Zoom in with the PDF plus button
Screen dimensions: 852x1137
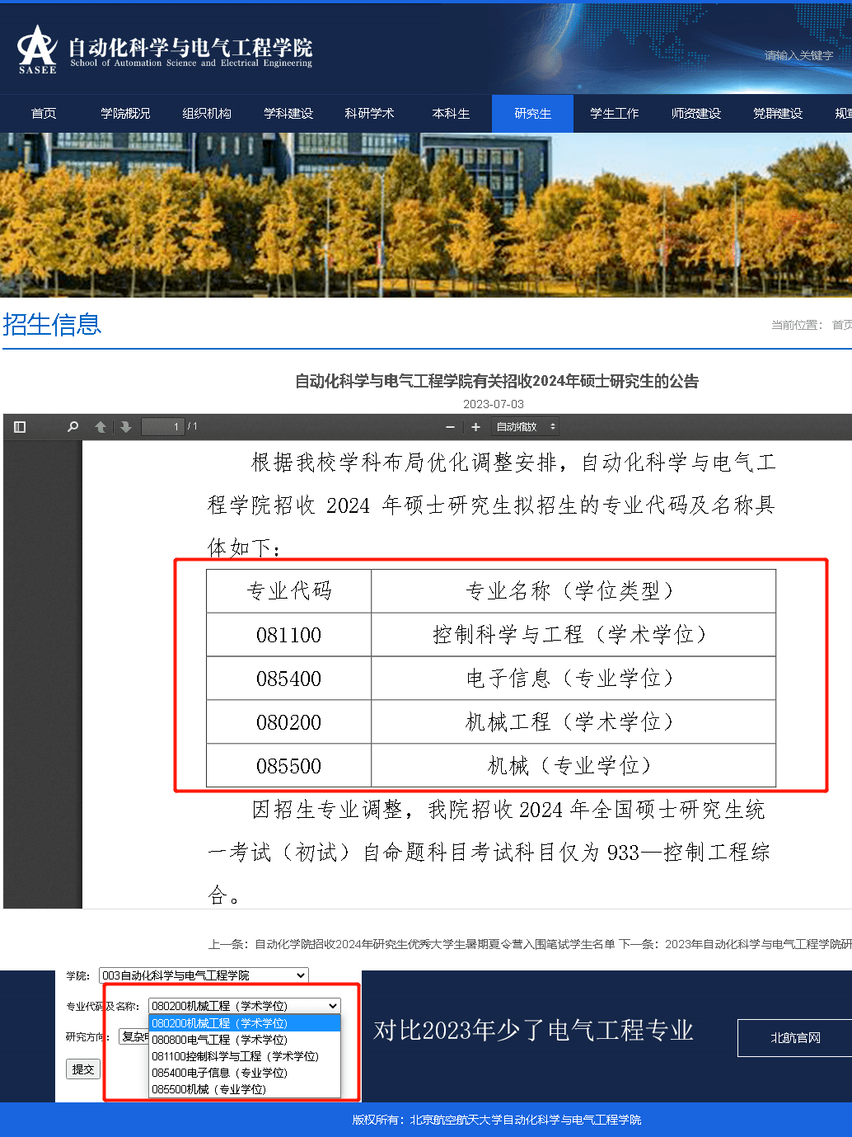pos(475,427)
